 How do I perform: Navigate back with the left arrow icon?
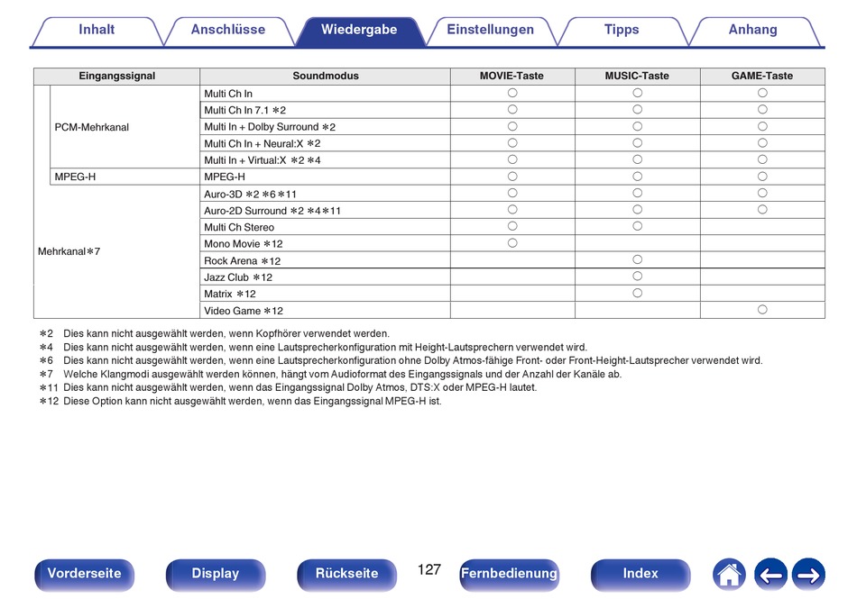770,575
